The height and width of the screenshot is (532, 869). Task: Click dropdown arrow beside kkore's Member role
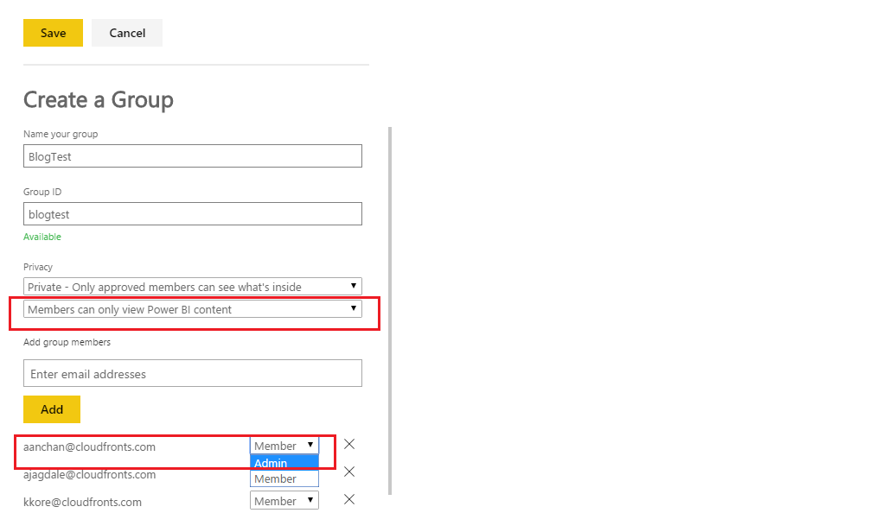310,500
